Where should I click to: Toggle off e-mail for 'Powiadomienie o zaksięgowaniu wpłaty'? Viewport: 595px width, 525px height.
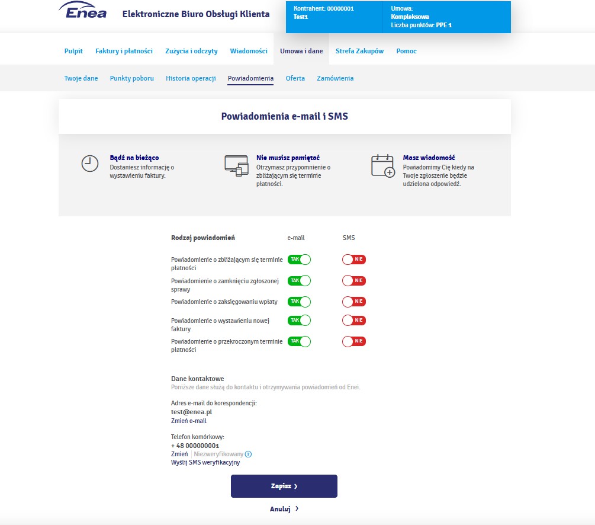299,302
